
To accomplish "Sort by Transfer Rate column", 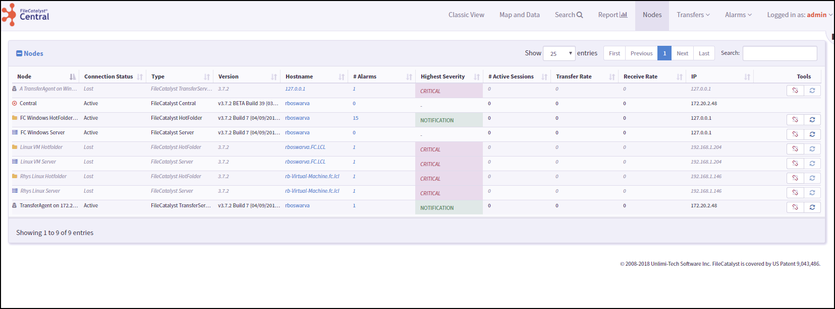I will 585,76.
